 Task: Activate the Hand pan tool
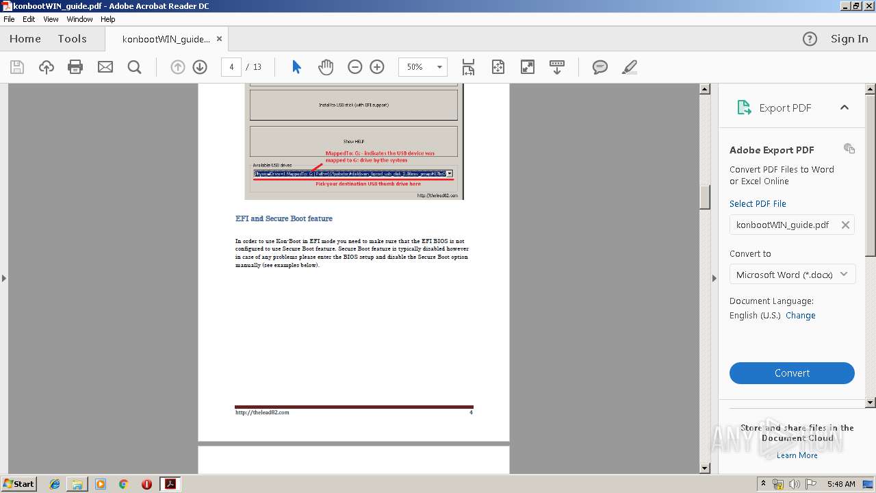pos(326,67)
